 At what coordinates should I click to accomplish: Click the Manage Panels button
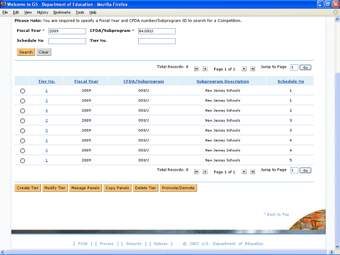[x=85, y=188]
